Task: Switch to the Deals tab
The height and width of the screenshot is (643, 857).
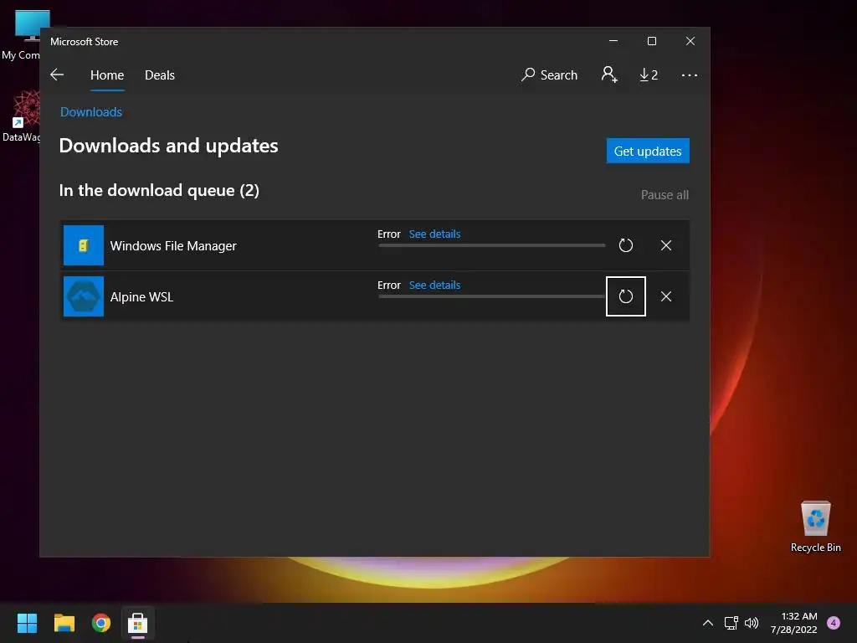Action: 160,75
